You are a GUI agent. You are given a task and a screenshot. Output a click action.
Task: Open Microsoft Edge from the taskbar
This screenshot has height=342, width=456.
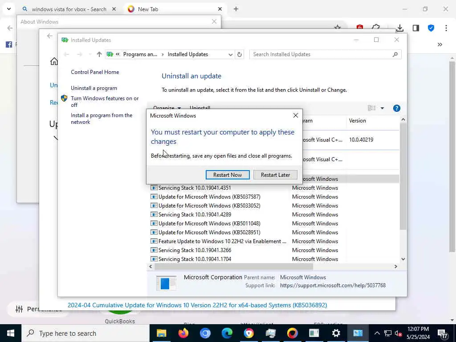(x=227, y=333)
